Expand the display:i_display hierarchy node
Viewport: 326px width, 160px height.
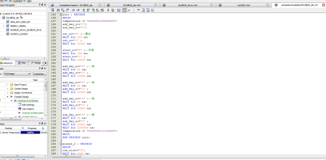[4, 26]
